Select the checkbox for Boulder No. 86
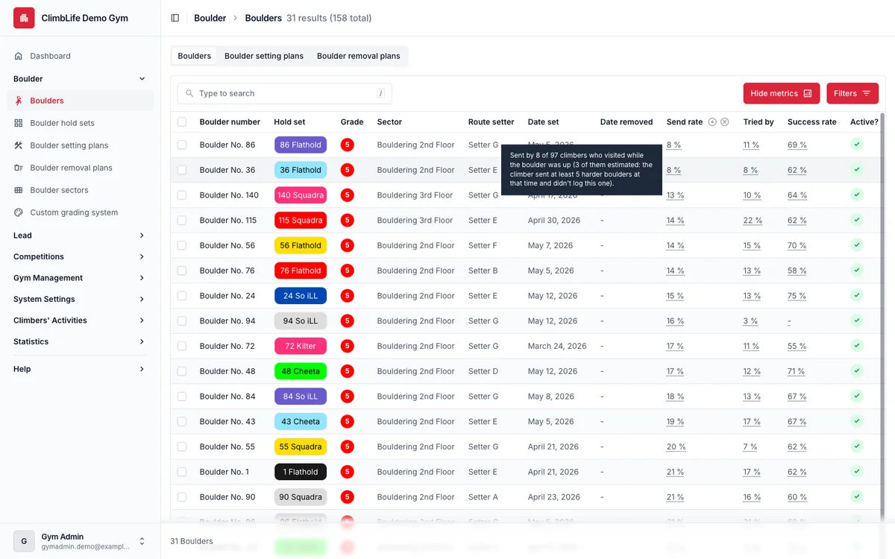 click(x=182, y=145)
